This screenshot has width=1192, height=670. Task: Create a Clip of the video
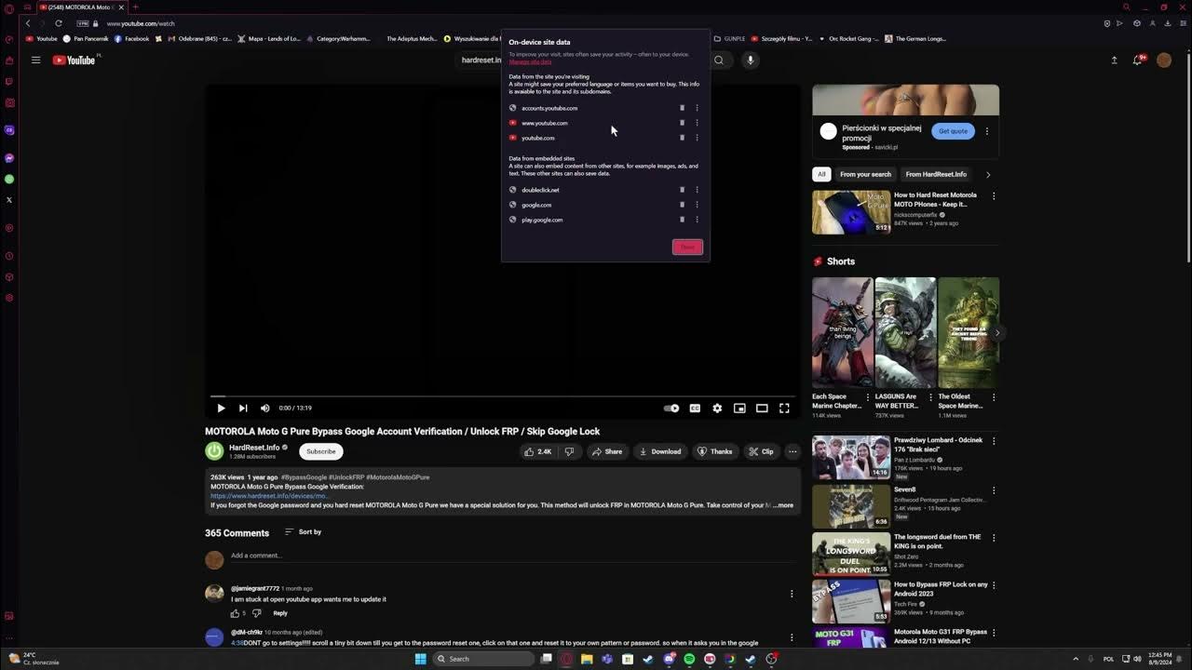761,451
